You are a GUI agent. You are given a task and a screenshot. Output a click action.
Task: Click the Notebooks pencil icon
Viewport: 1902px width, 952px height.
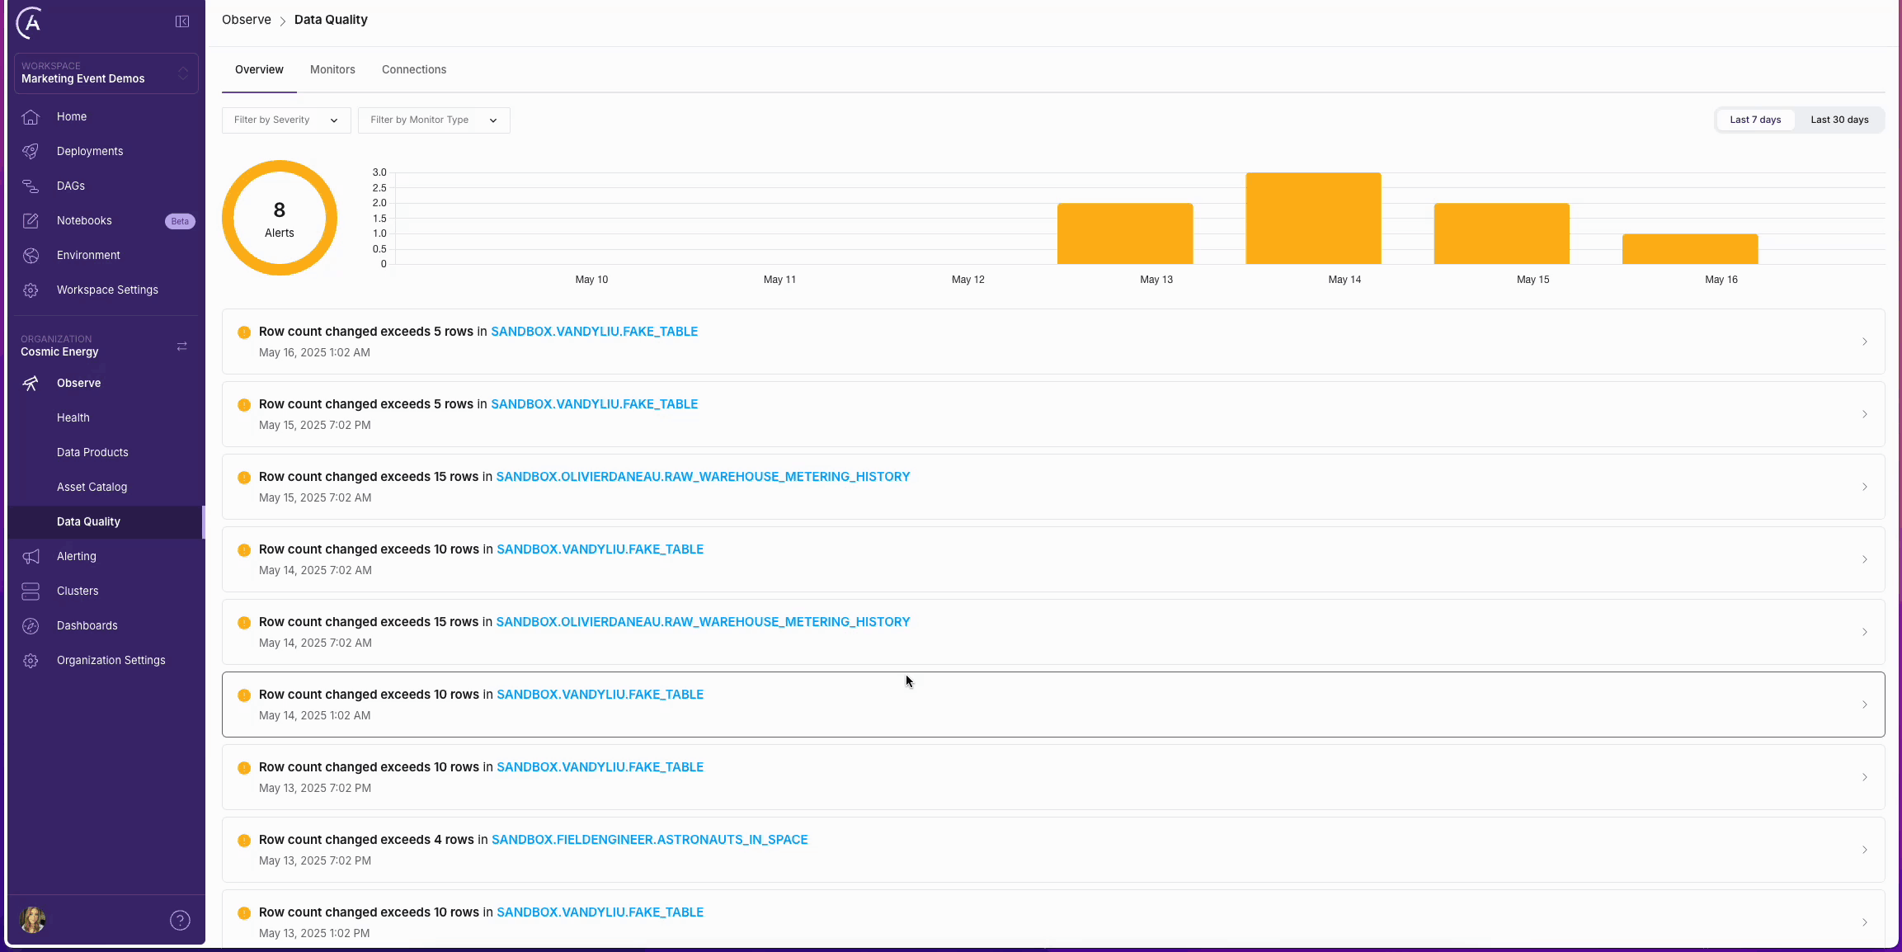(31, 220)
